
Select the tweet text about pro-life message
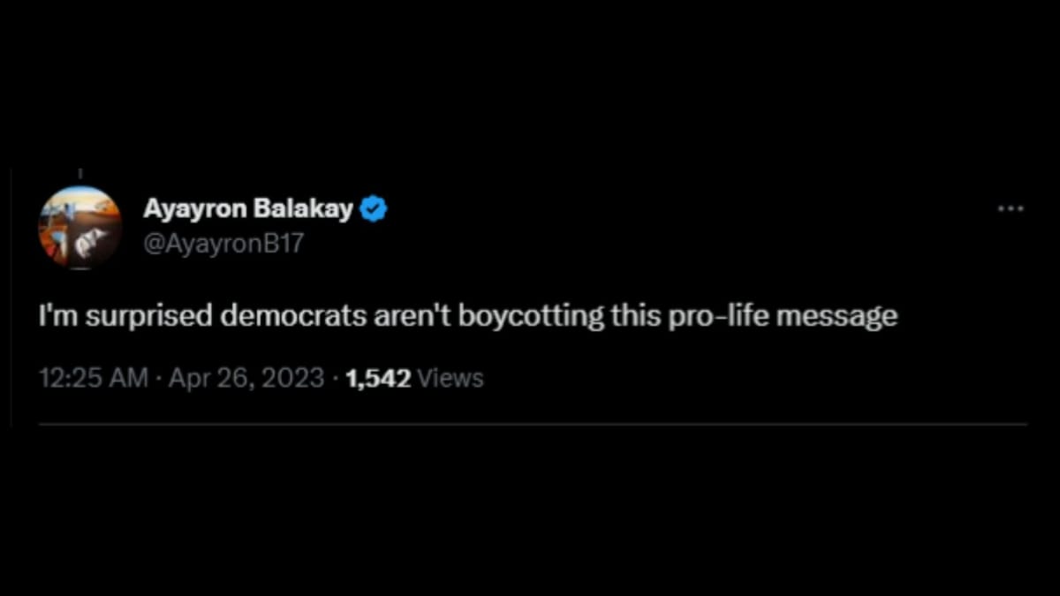468,314
